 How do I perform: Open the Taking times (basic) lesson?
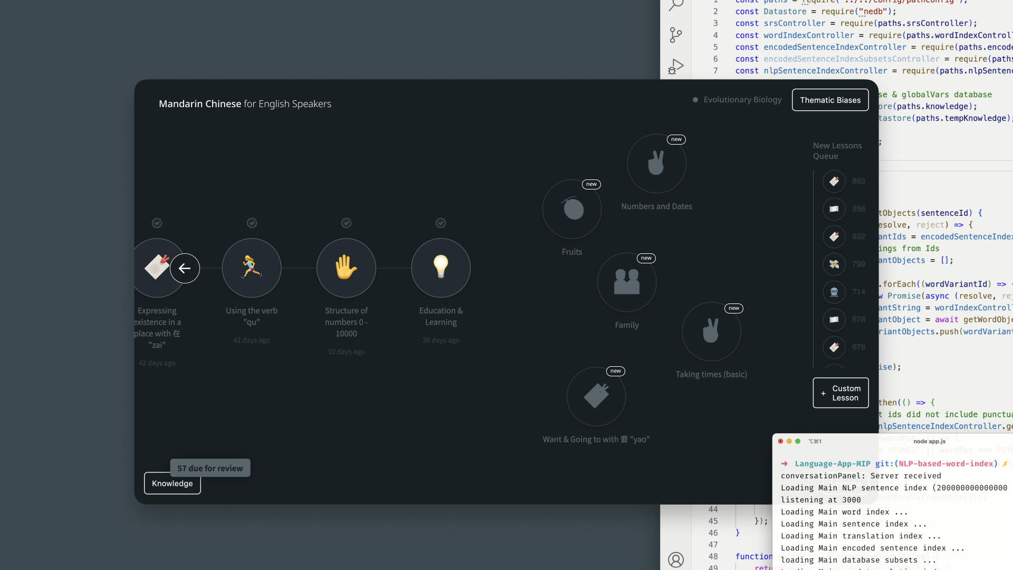coord(711,332)
